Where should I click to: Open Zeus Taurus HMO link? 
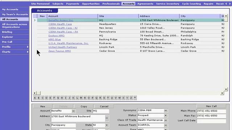[x=59, y=51]
